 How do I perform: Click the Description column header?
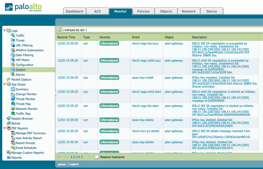224,37
